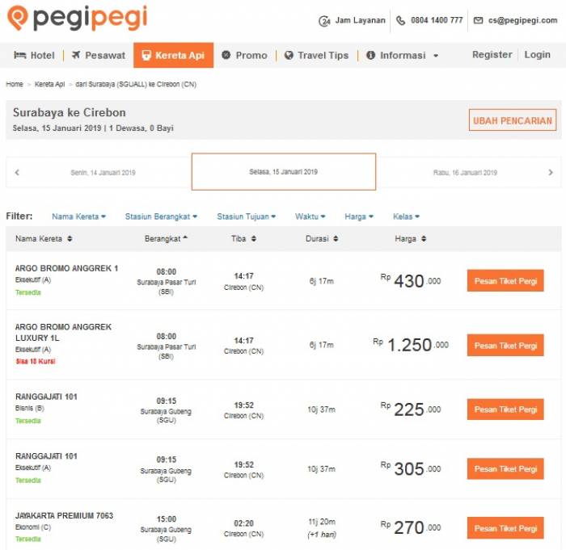This screenshot has width=566, height=550.
Task: Expand the Informasi menu
Action: tap(402, 55)
